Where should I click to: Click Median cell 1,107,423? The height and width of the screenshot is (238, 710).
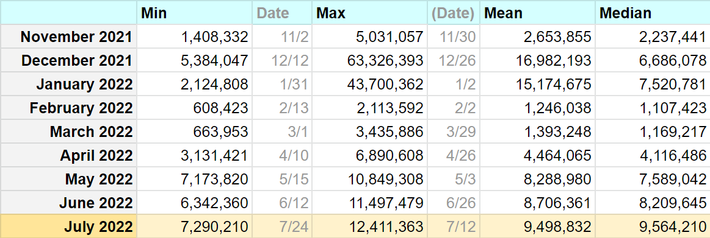point(653,108)
